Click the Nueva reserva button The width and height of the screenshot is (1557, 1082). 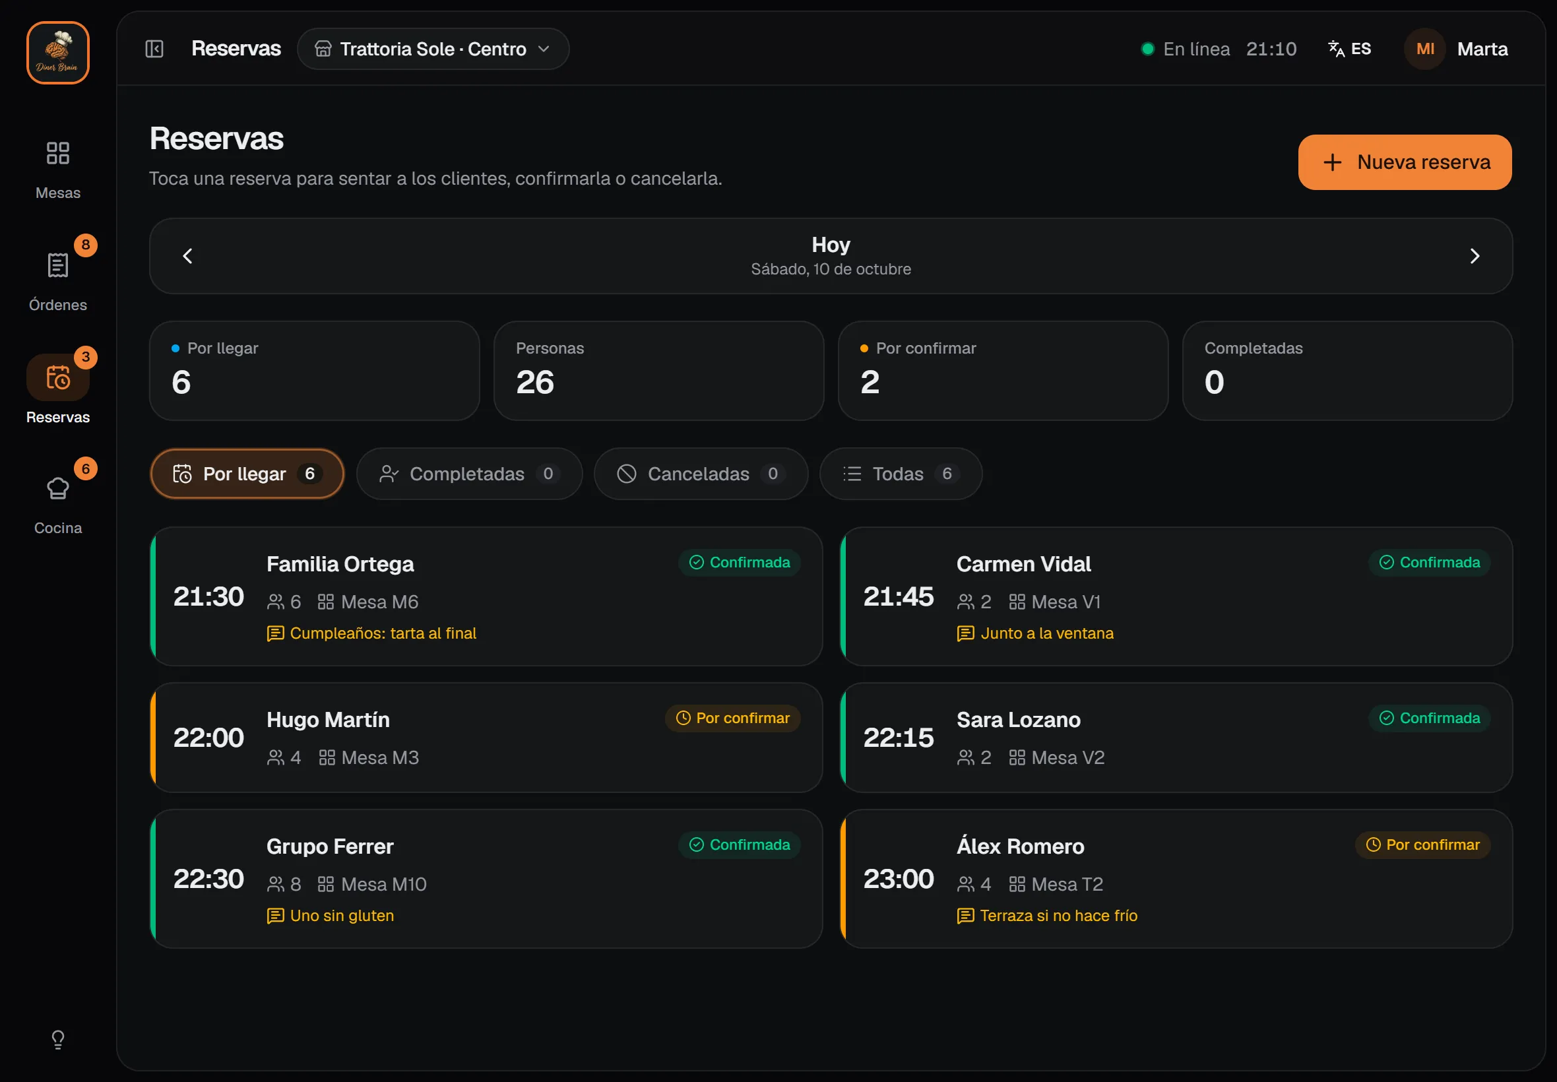1405,162
